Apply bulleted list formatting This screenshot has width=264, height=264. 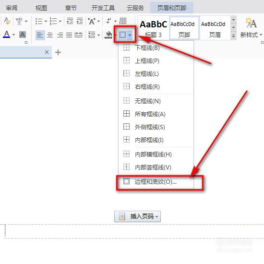39,21
